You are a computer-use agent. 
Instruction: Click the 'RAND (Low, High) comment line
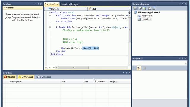click(x=72, y=42)
